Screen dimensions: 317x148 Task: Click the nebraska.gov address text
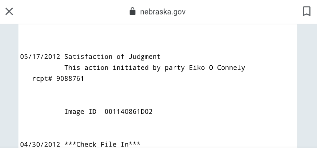click(163, 12)
